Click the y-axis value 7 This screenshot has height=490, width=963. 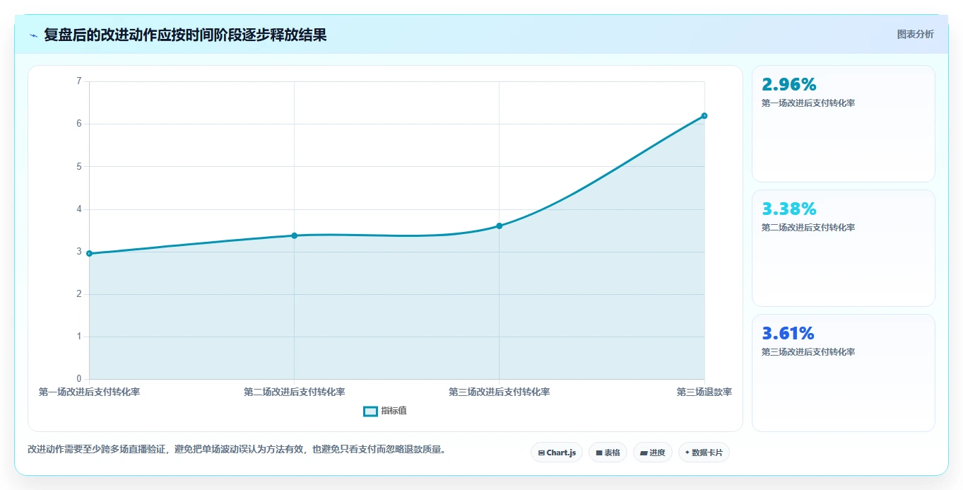[79, 81]
